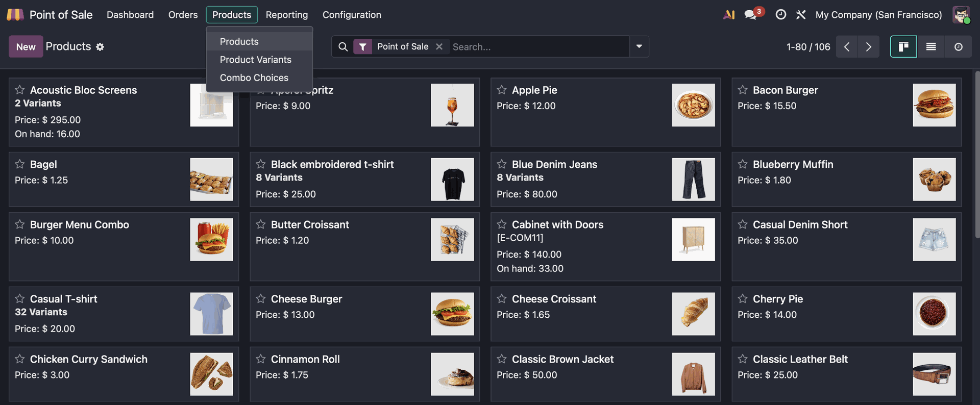Star the Bacon Burger product
The image size is (980, 405).
pos(743,90)
